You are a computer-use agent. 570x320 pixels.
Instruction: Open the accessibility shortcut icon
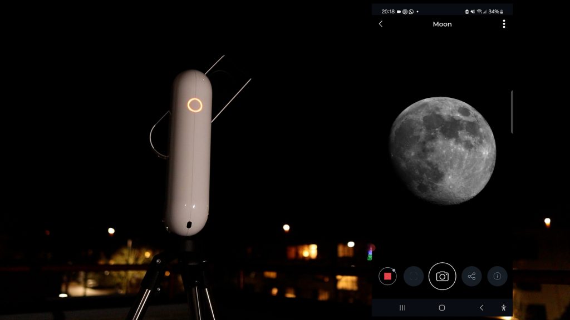(503, 308)
